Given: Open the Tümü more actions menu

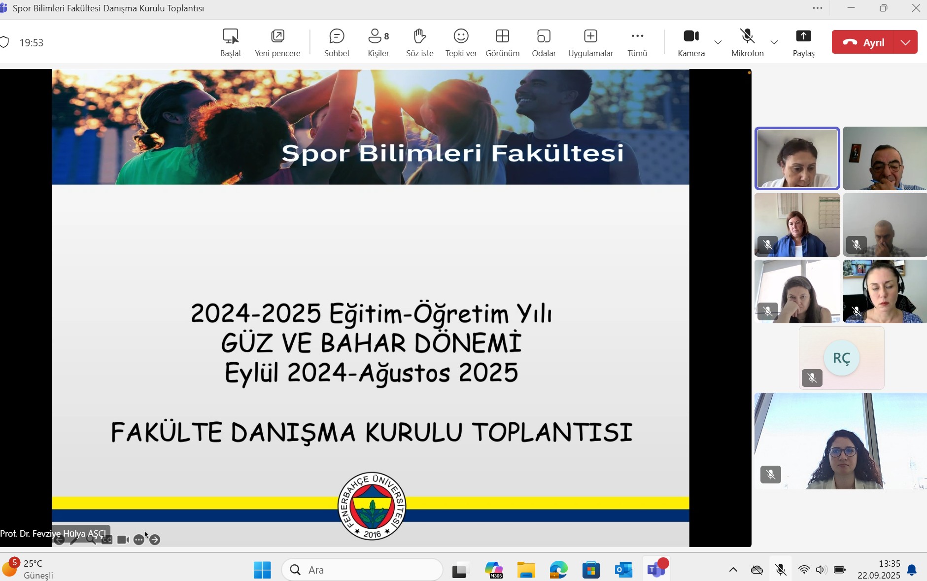Looking at the screenshot, I should click(637, 42).
